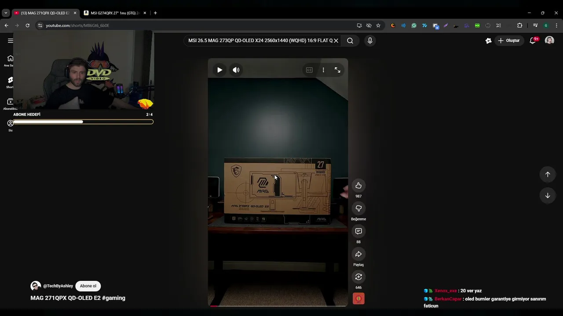This screenshot has width=563, height=316.
Task: Click the crossed-eye icon in address bar
Action: click(x=369, y=25)
